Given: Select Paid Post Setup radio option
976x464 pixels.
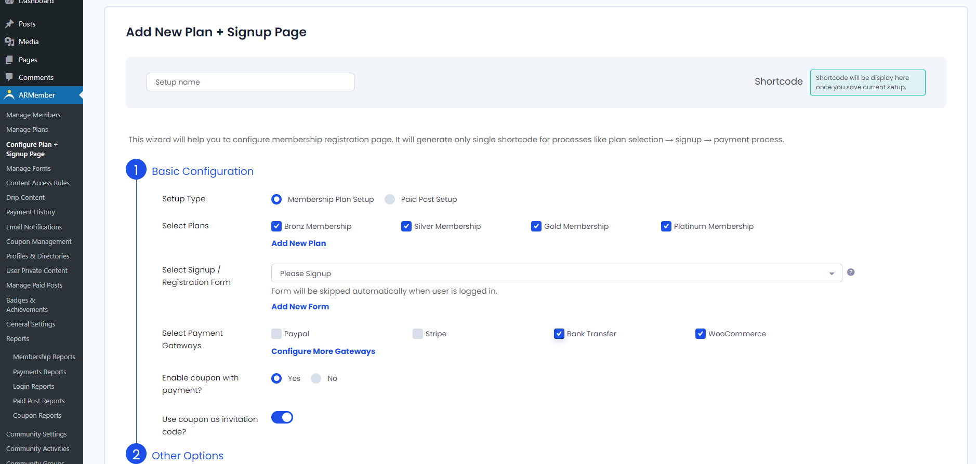Looking at the screenshot, I should pyautogui.click(x=390, y=199).
